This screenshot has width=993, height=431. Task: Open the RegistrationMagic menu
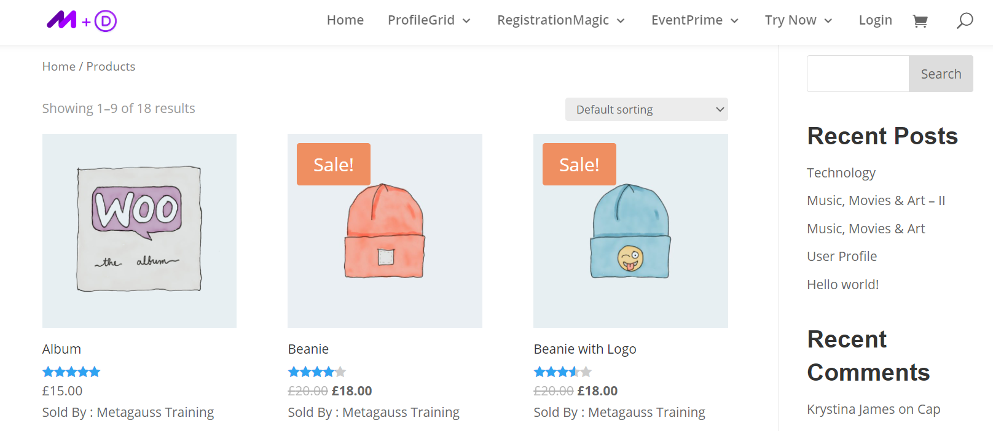[x=554, y=20]
